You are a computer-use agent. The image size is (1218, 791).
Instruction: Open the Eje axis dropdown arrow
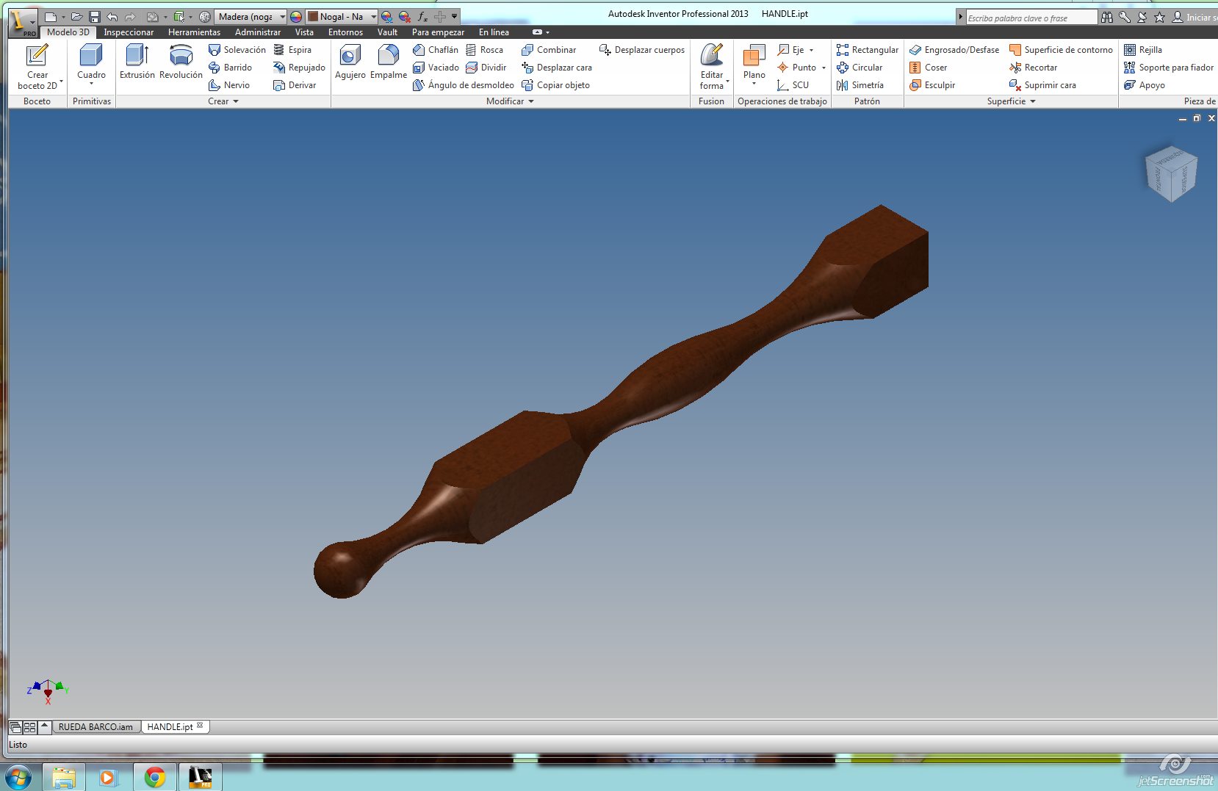coord(811,50)
